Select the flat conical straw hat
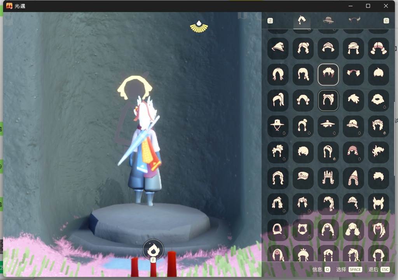The image size is (398, 280). (328, 126)
